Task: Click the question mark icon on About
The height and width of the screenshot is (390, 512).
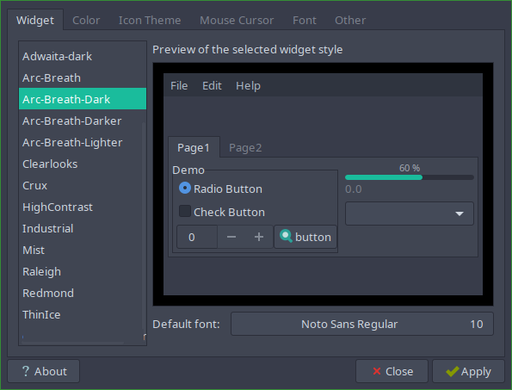Action: tap(26, 371)
